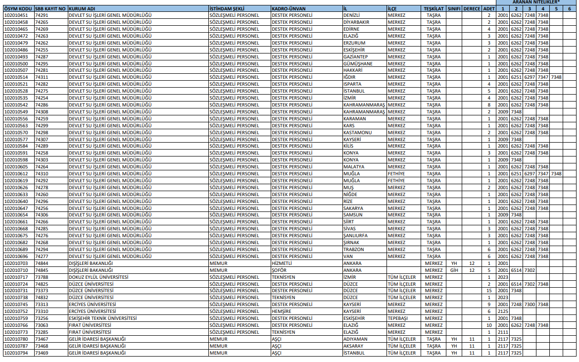Click the DİYARBAKIR province cell
Viewport: 579px width, 362px height.
(x=364, y=22)
